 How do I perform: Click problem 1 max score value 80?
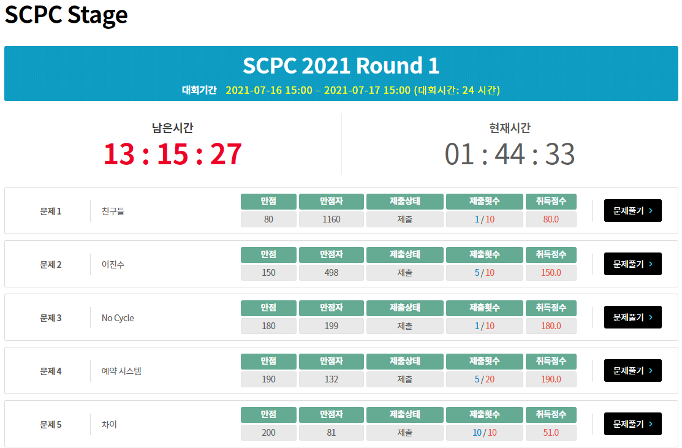(x=269, y=219)
